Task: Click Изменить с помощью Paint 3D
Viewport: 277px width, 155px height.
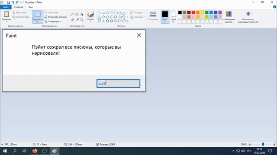Action: click(x=248, y=17)
